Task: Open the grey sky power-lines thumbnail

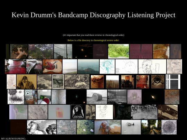Action: tap(63, 51)
